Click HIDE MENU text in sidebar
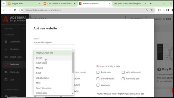 (9, 29)
